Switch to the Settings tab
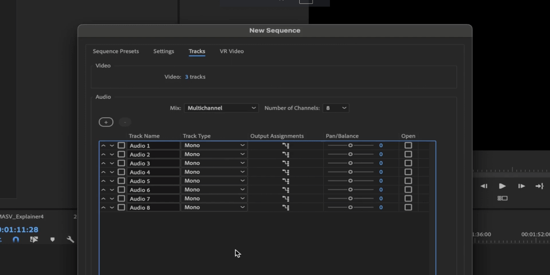 tap(164, 51)
